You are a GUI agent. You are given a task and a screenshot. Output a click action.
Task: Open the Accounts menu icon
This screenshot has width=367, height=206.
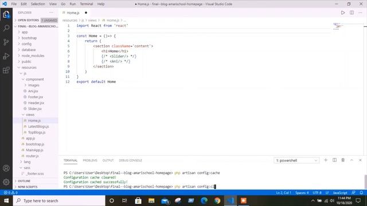(x=6, y=168)
